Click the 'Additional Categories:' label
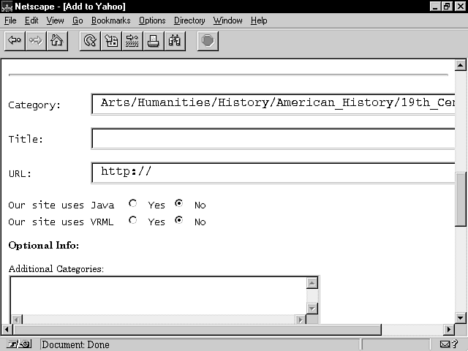Image resolution: width=468 pixels, height=351 pixels. 56,269
